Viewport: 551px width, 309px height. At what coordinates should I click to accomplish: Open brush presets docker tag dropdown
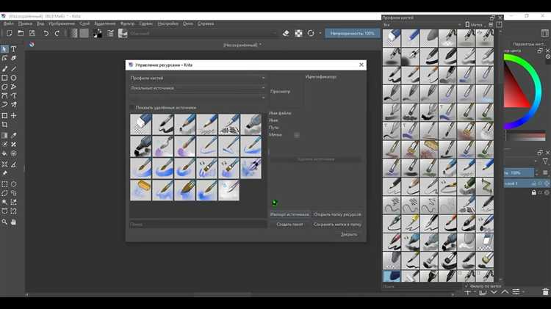coord(422,25)
